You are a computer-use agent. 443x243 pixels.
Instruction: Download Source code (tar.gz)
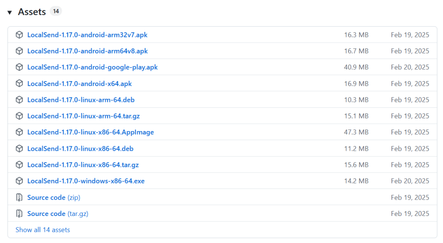point(58,213)
